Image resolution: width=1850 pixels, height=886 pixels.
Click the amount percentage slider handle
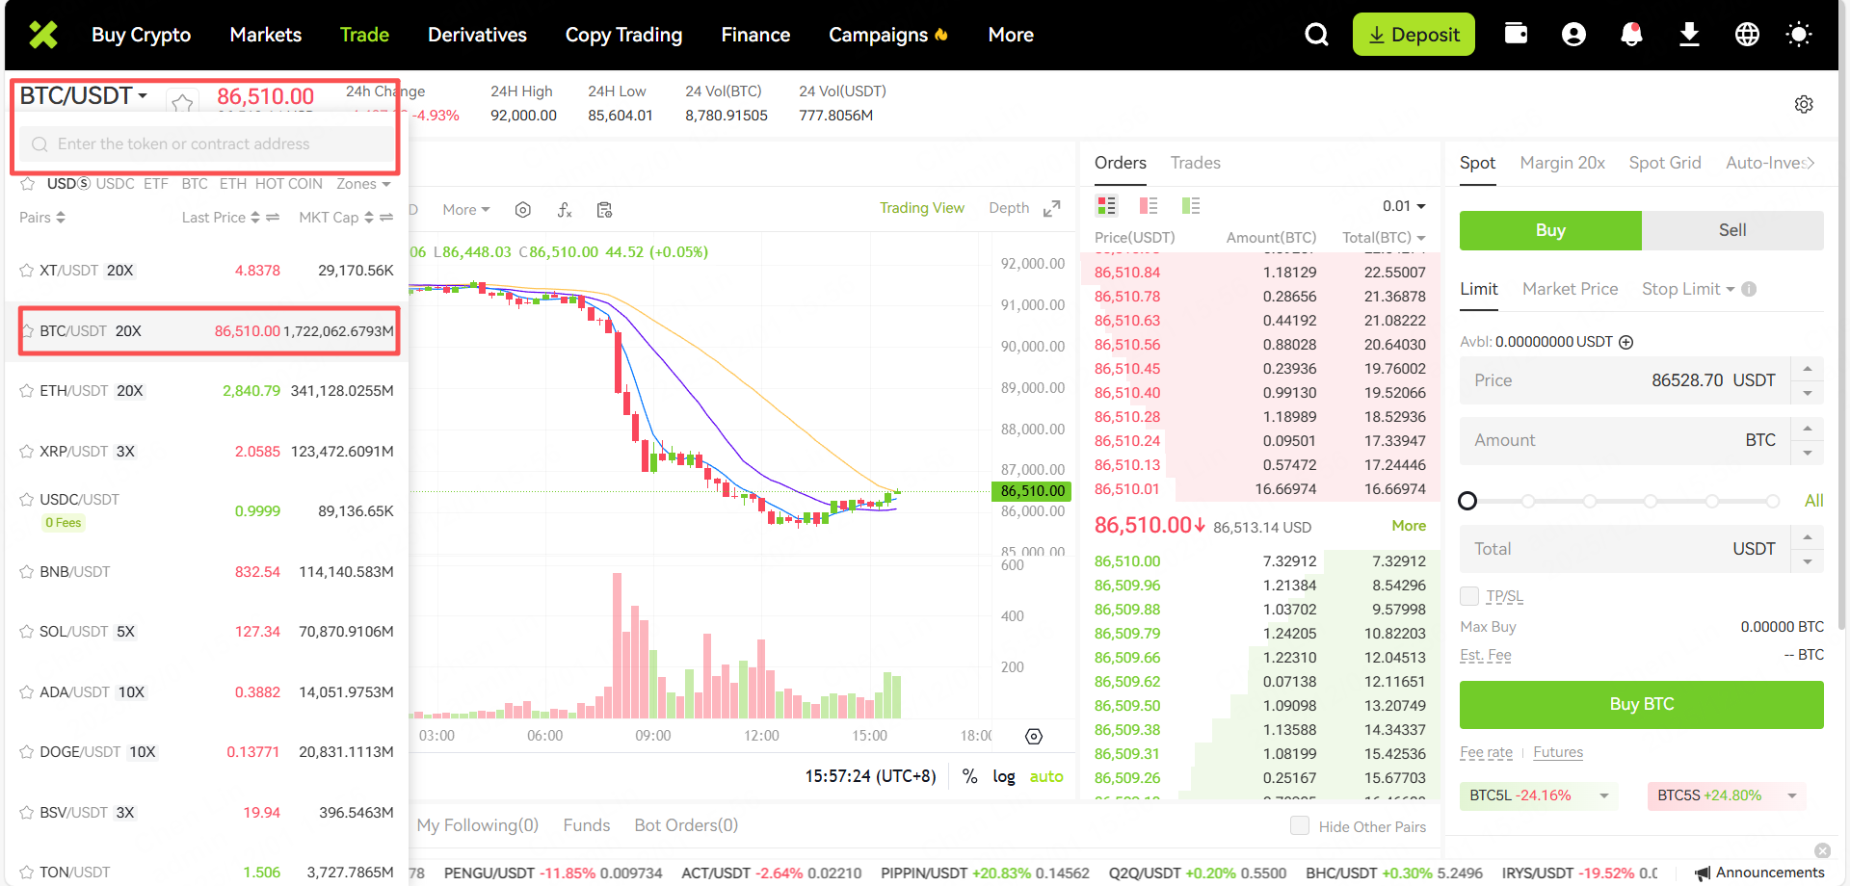1467,501
